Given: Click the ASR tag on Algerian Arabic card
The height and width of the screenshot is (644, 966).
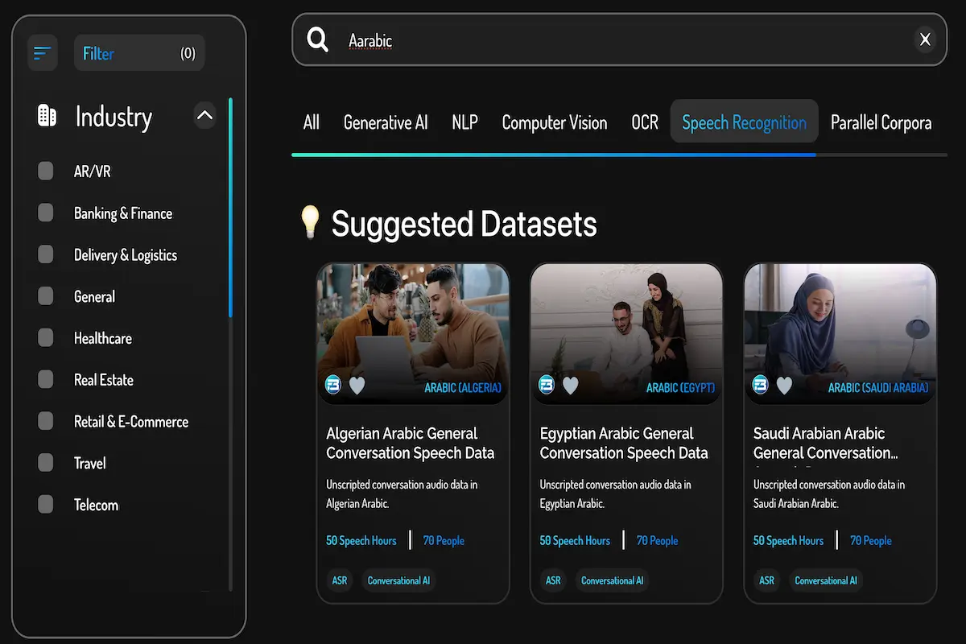Looking at the screenshot, I should click(340, 580).
